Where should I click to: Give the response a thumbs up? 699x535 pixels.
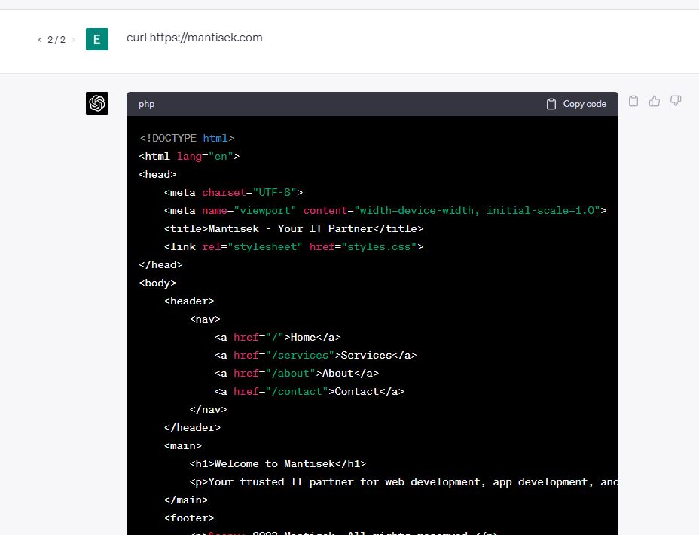point(655,101)
